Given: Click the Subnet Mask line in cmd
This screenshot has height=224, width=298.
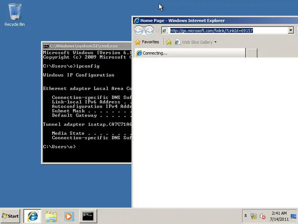Looking at the screenshot, I should tap(92, 111).
